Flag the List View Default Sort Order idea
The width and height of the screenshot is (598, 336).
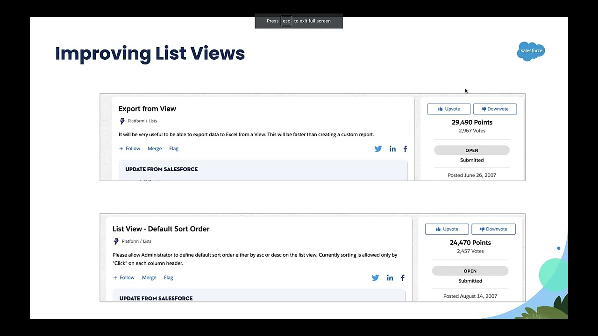point(169,277)
